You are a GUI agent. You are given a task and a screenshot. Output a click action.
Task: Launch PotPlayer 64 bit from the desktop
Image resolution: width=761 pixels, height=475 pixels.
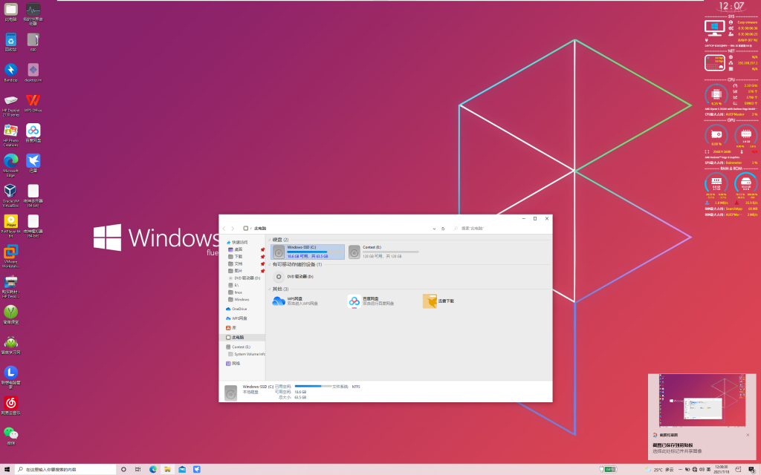(x=10, y=226)
